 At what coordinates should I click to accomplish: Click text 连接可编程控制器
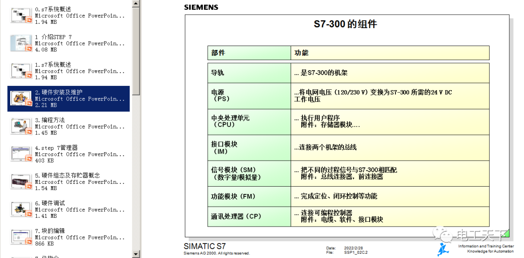326,212
